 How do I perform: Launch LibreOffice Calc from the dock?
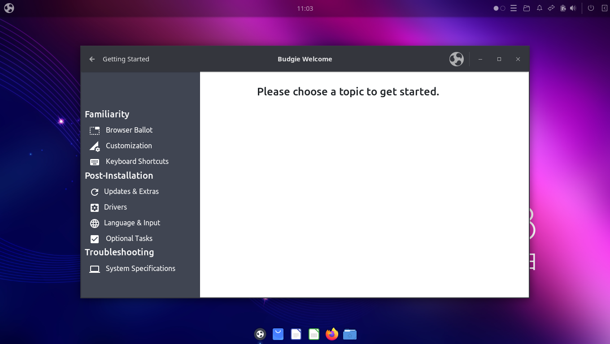314,334
